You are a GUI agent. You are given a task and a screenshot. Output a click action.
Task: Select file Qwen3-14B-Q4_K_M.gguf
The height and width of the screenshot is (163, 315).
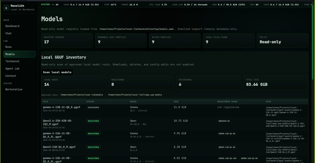(x=59, y=147)
